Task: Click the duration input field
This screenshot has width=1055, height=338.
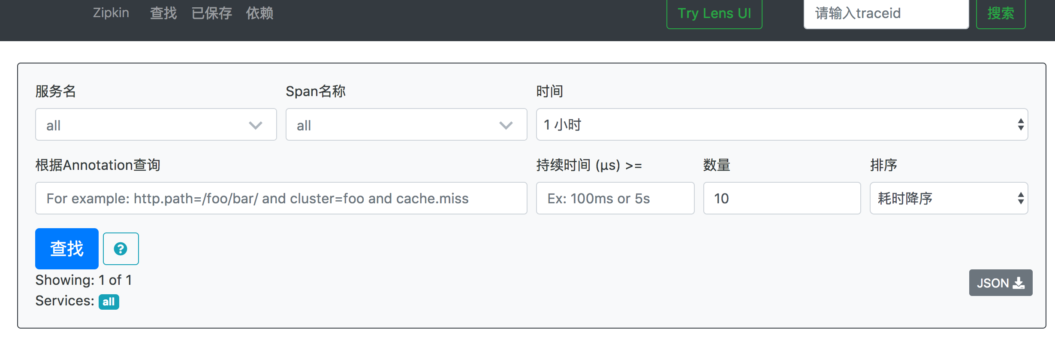Action: click(615, 199)
